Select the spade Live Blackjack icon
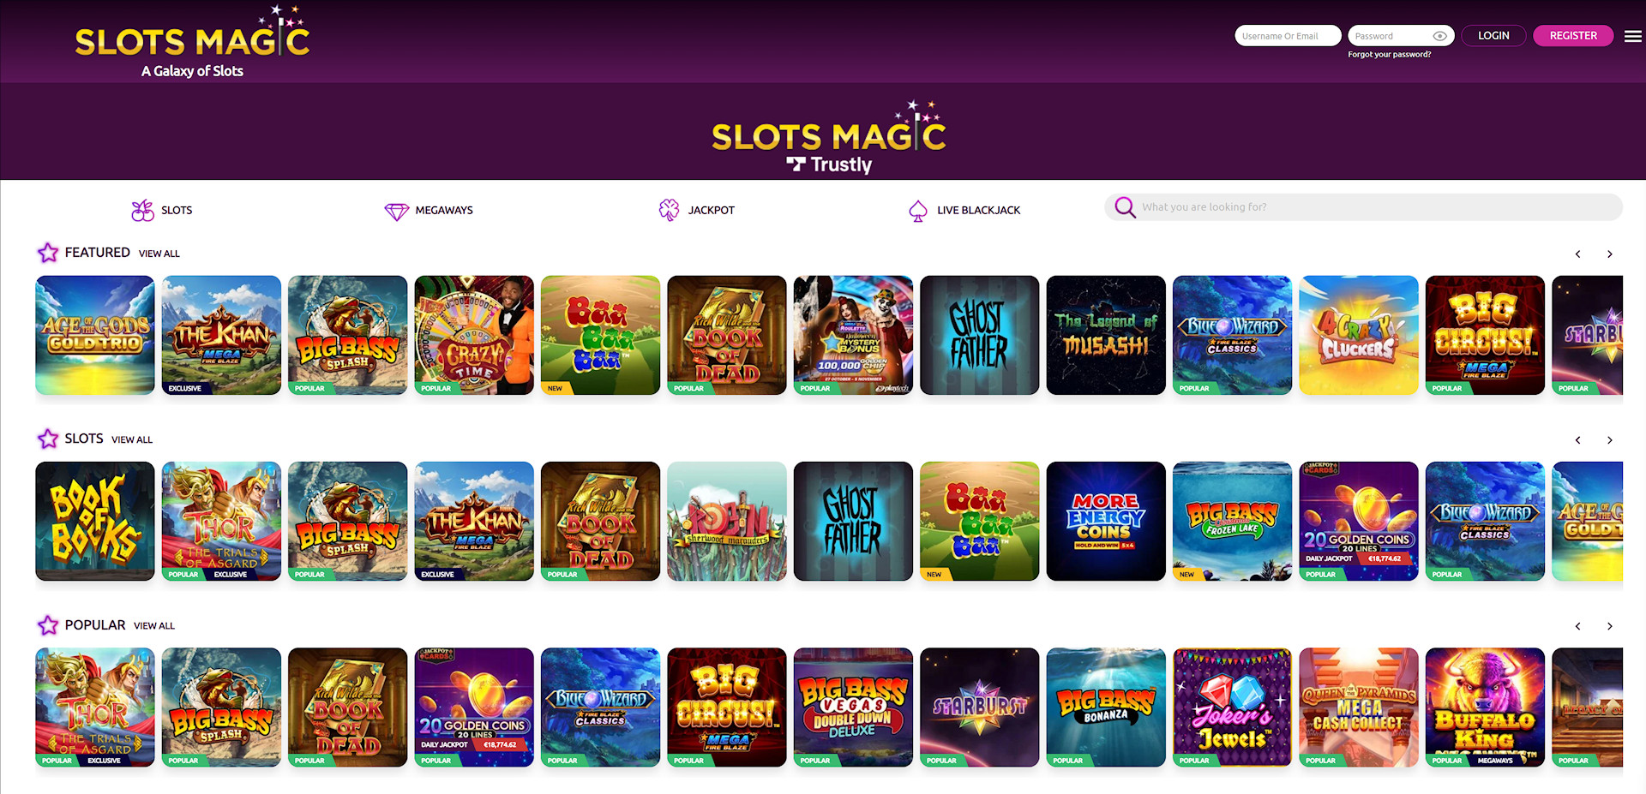The image size is (1646, 794). pyautogui.click(x=918, y=211)
